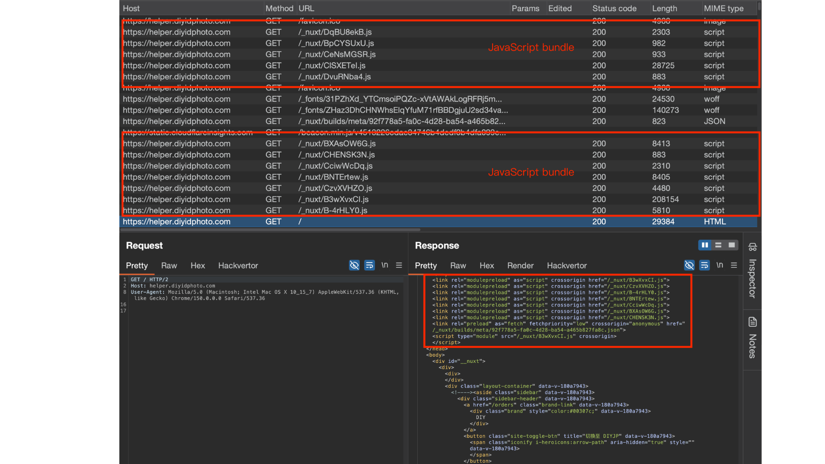The height and width of the screenshot is (464, 825).
Task: Toggle line wrap icon in Request panel
Action: pos(369,265)
